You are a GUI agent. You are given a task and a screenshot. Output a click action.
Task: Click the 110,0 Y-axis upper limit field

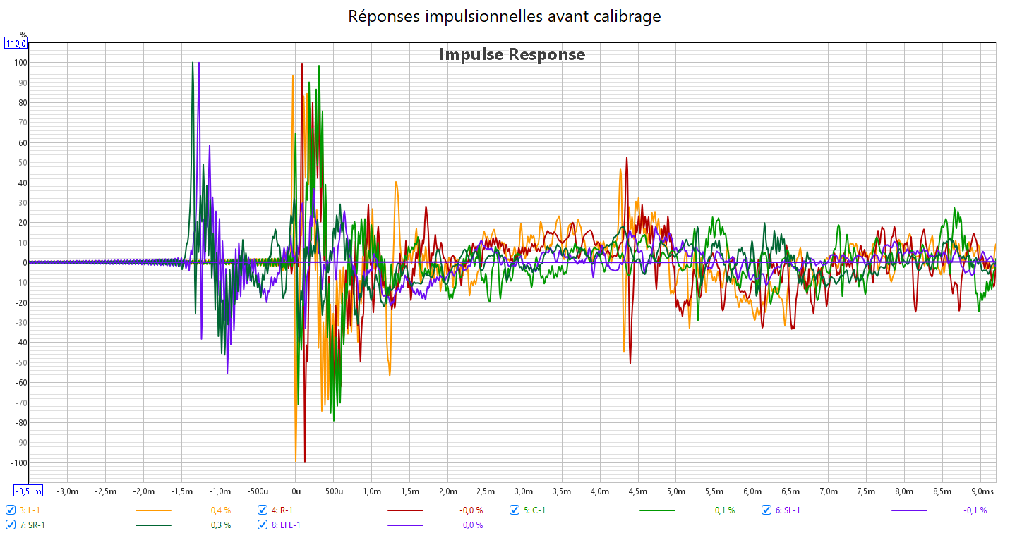[16, 44]
